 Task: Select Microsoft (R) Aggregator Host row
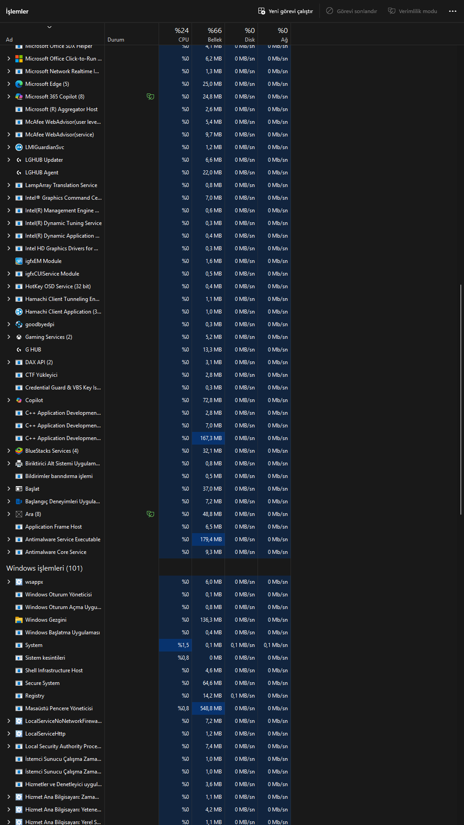[145, 109]
